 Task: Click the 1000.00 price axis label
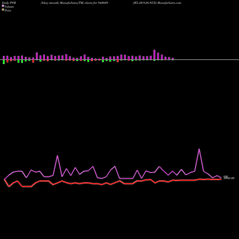(x=229, y=178)
